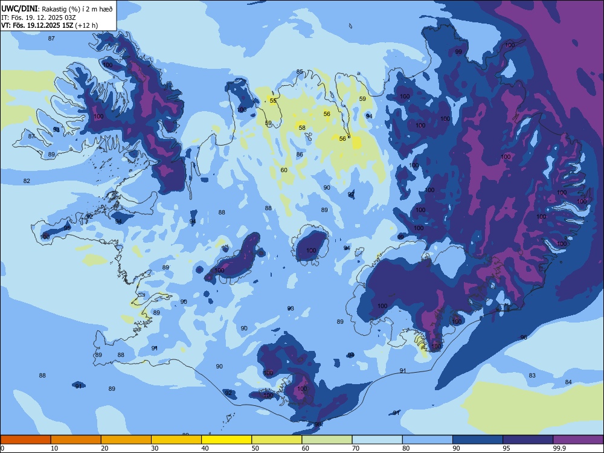
Task: Click the '(+12 h)' forecast offset text
Action: (x=86, y=26)
